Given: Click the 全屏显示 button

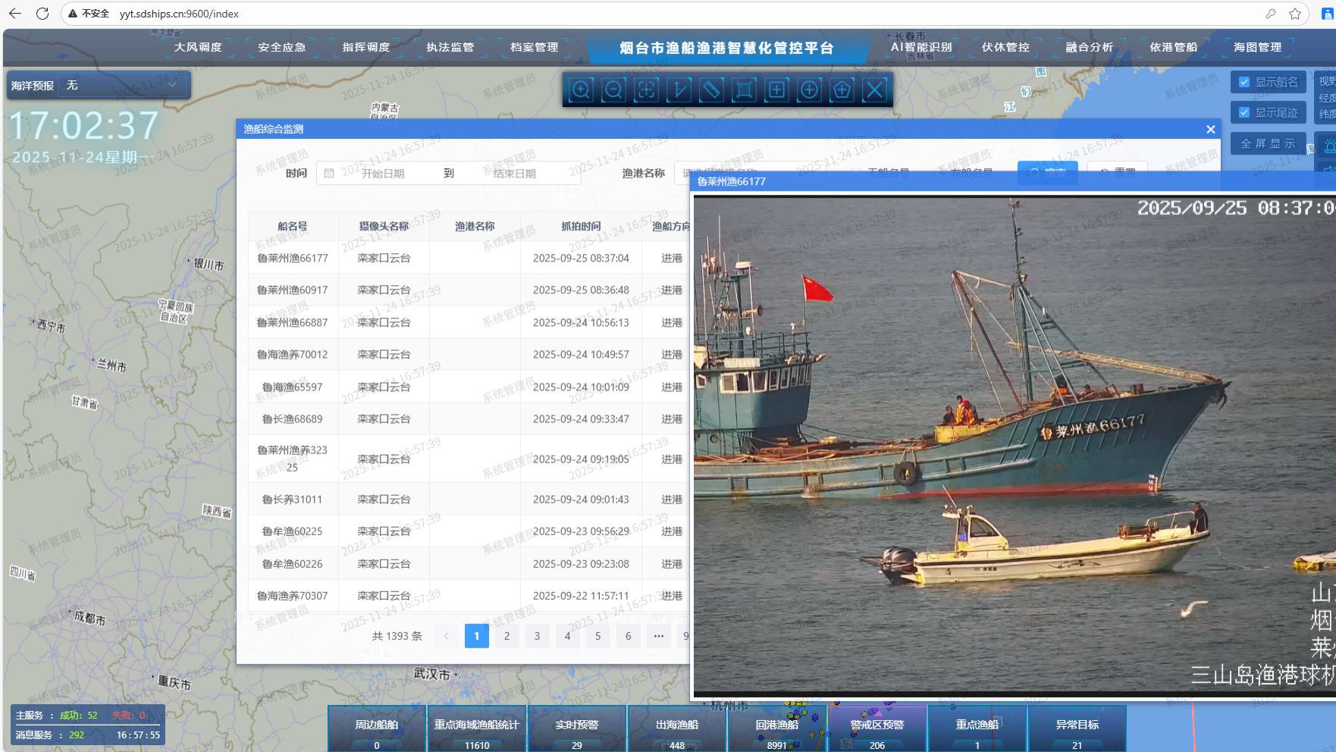Looking at the screenshot, I should click(1268, 143).
